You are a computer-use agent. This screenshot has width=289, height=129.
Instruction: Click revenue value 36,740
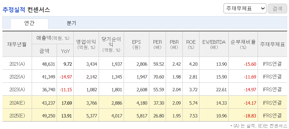49,89
